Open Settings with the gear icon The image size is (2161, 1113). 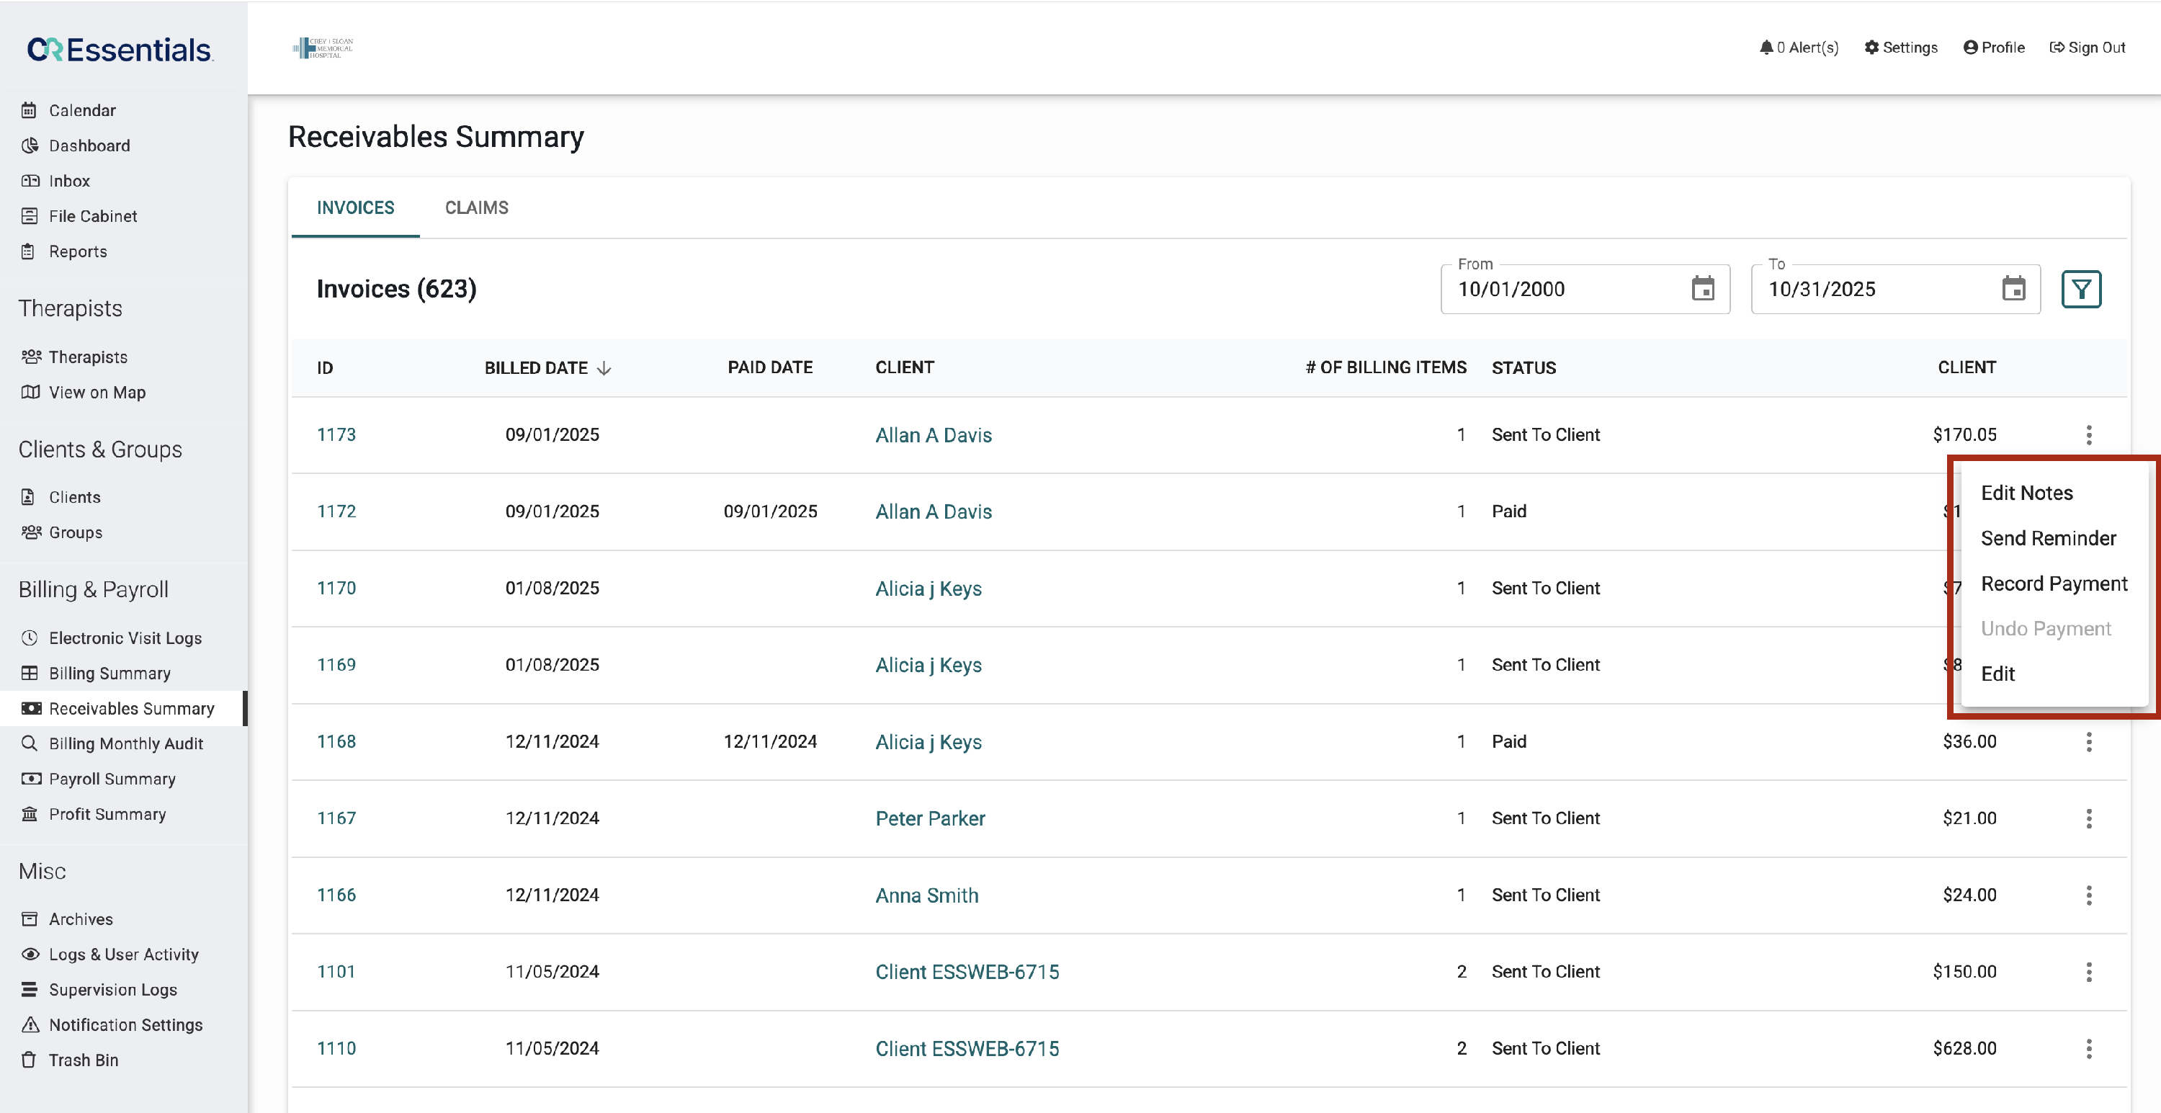click(1871, 48)
